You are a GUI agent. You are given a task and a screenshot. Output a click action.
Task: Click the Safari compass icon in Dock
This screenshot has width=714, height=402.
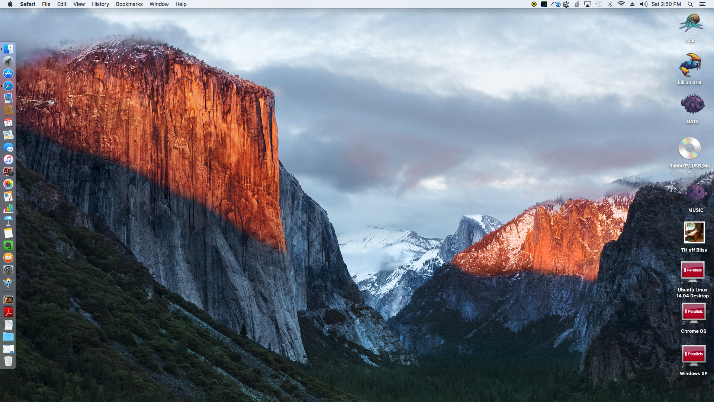8,86
